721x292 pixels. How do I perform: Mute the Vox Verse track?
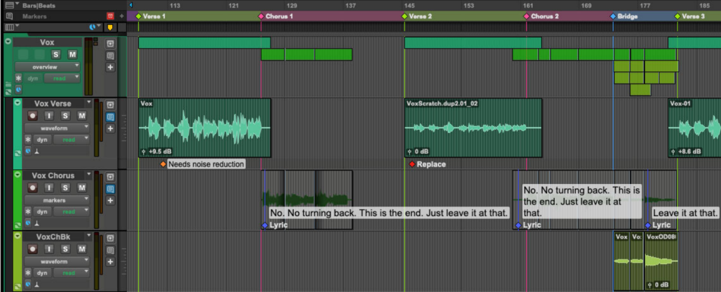tap(81, 115)
